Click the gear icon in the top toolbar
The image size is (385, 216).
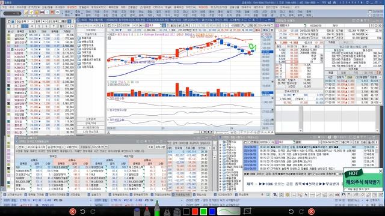[x=58, y=12]
